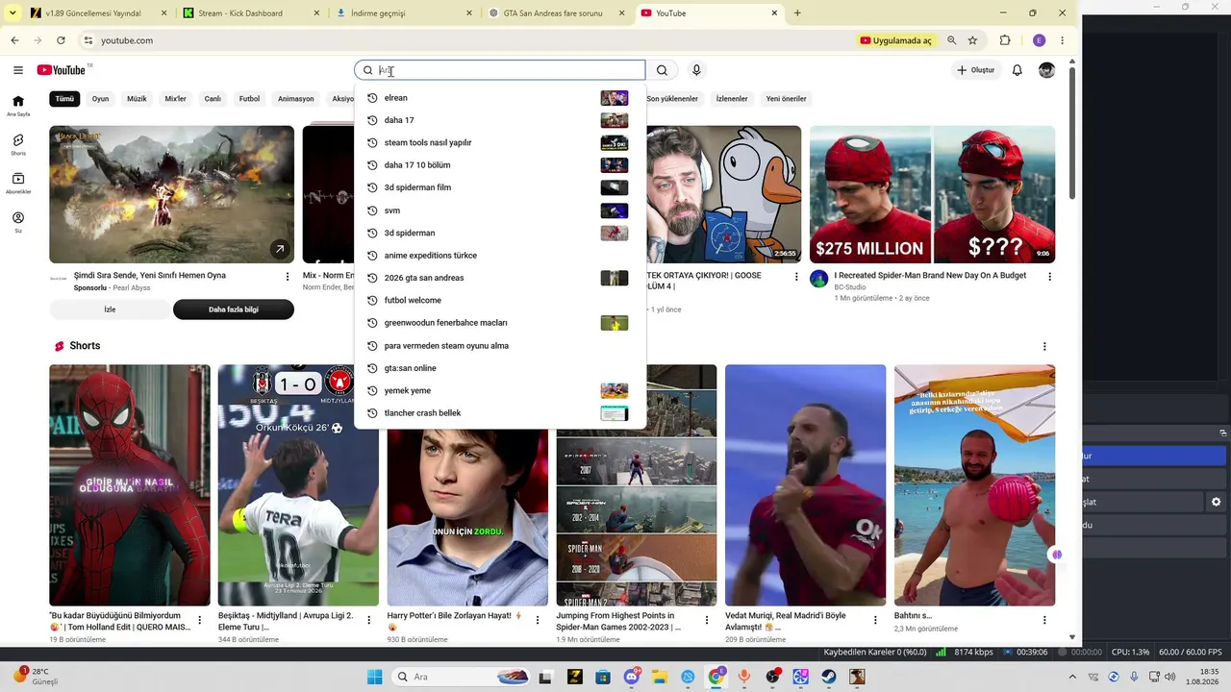The width and height of the screenshot is (1231, 692).
Task: Bookmark this page with the star icon
Action: click(x=973, y=40)
